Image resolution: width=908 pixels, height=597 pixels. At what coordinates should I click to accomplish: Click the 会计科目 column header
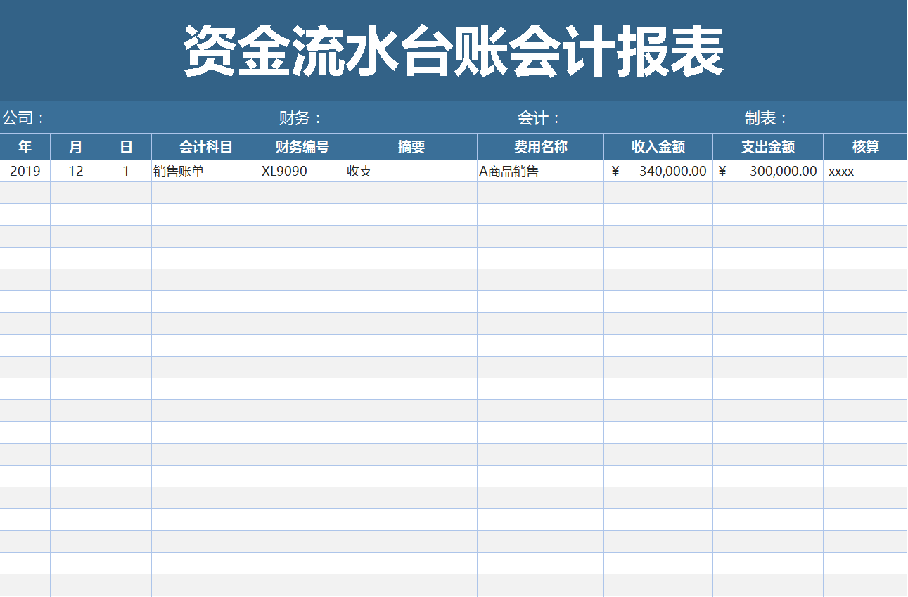(x=206, y=147)
